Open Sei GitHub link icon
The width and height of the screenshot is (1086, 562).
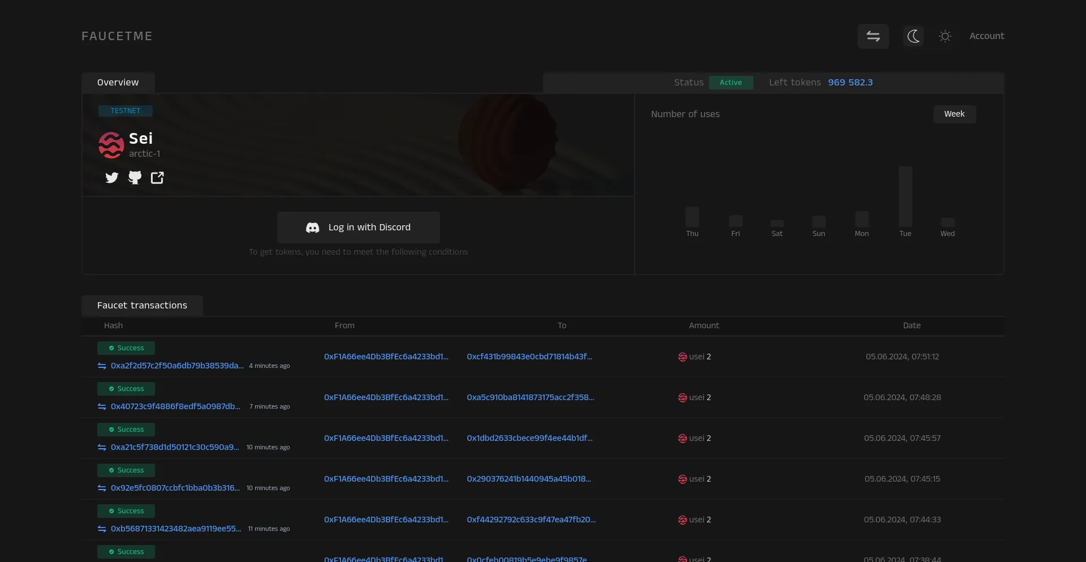tap(135, 178)
